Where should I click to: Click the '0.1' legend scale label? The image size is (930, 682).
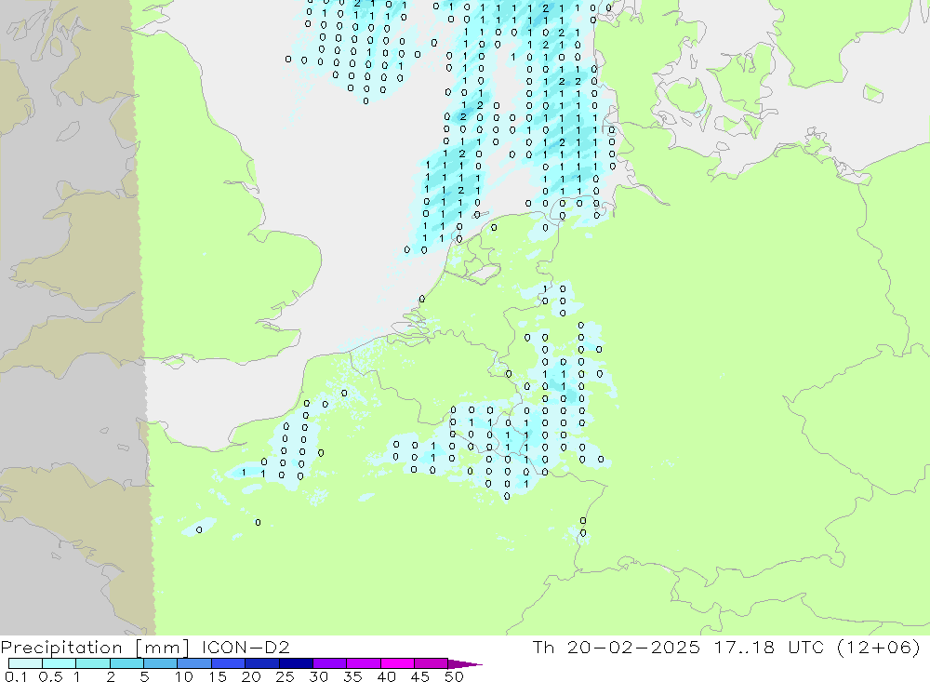(x=16, y=676)
